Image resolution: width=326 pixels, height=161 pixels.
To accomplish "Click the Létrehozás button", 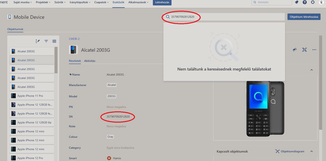I will (x=162, y=3).
